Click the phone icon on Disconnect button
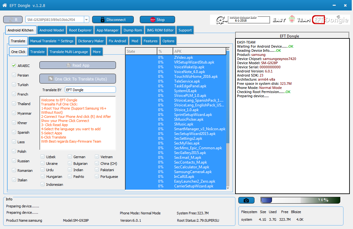 click(x=102, y=20)
